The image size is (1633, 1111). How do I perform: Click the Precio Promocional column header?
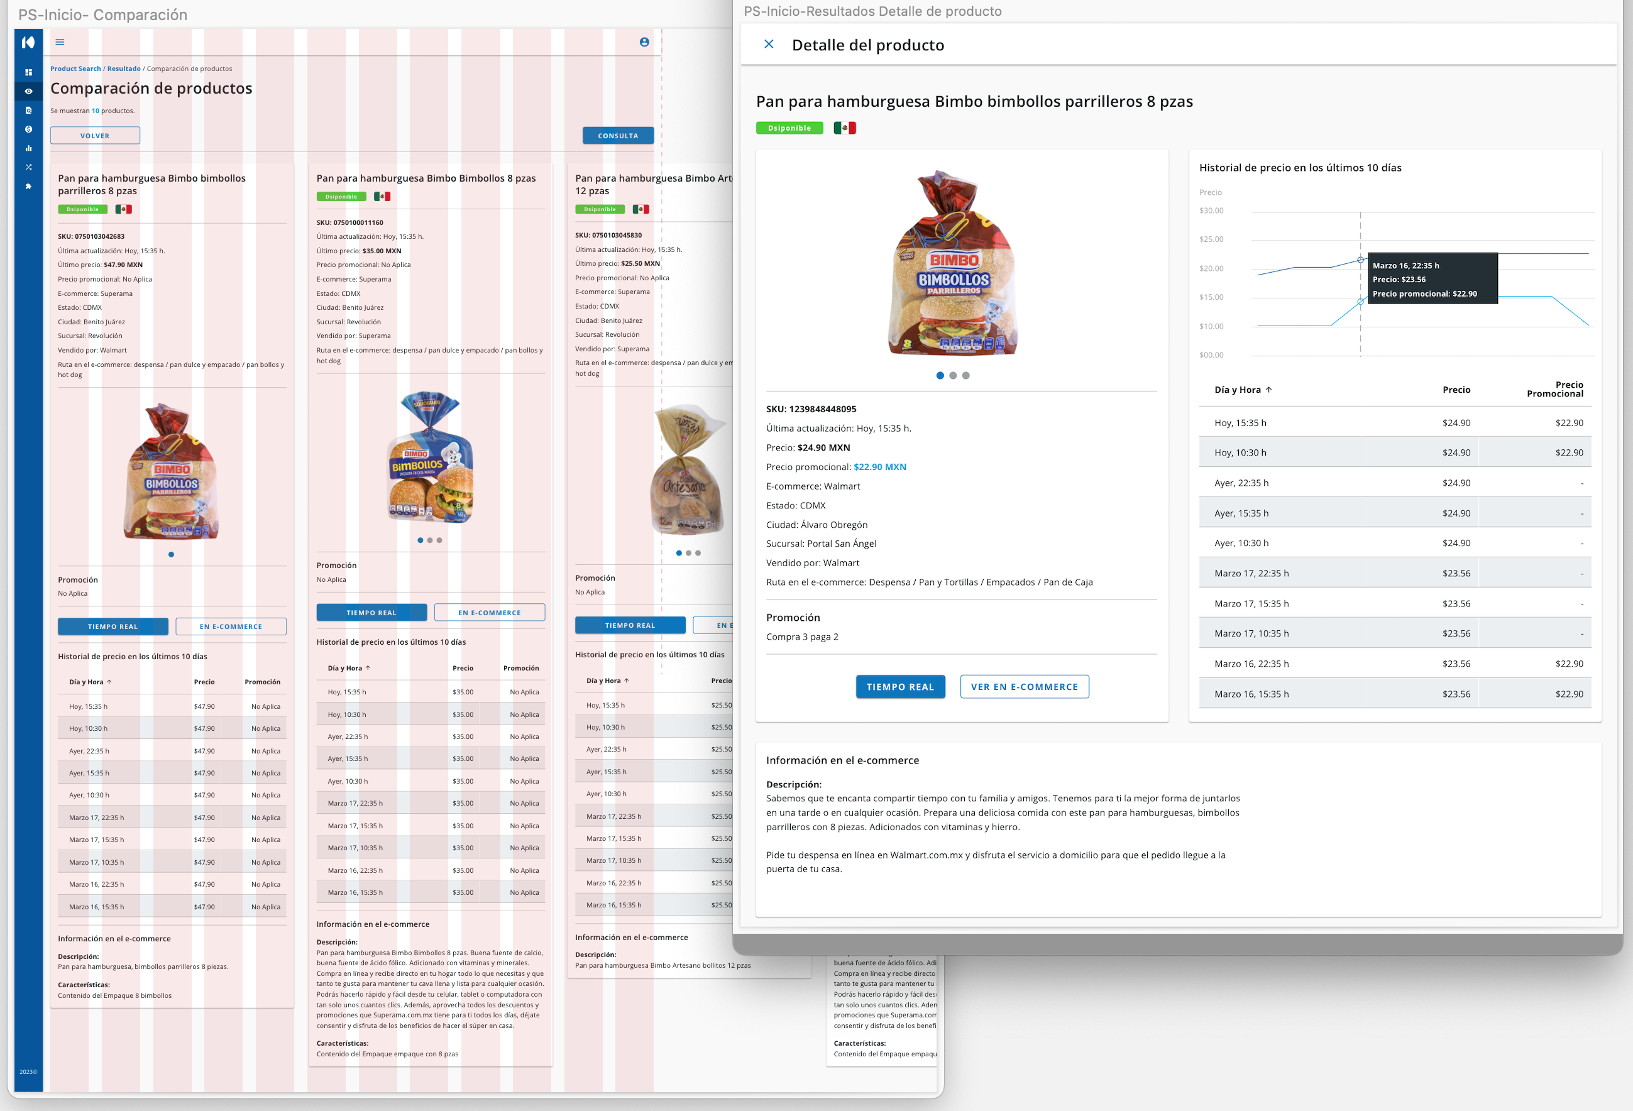pos(1555,389)
